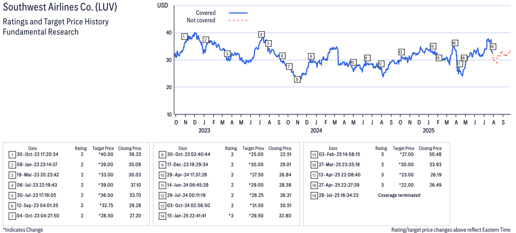
Task: Click the numbered box 1 beside 30-Oct-22
Action: point(12,154)
